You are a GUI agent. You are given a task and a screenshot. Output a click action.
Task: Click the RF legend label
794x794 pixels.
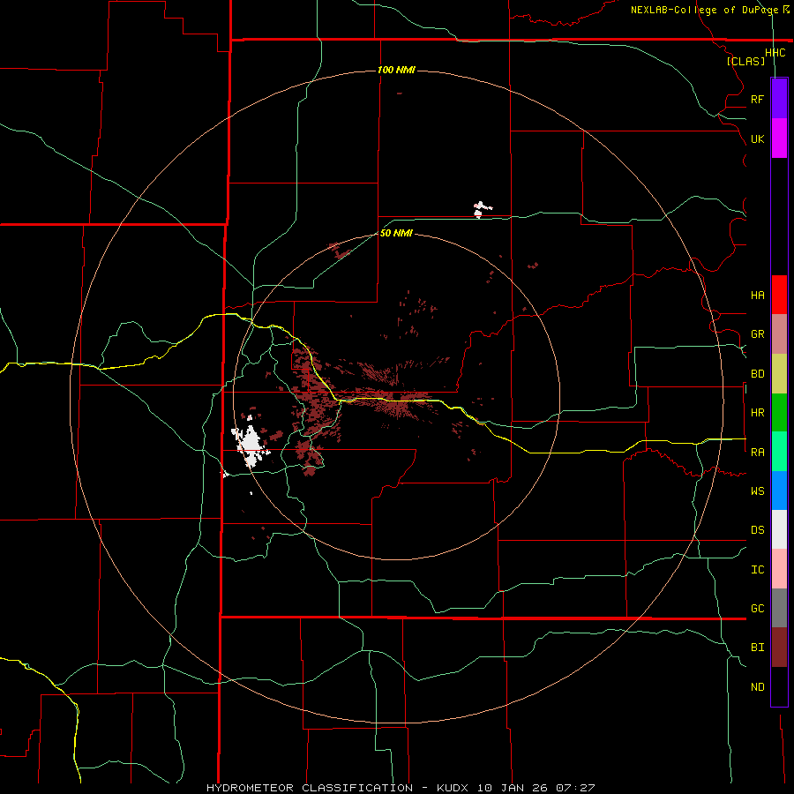pos(757,99)
